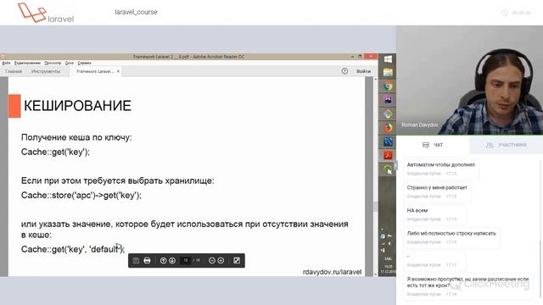
Task: Open Google Chrome from the taskbar
Action: point(388,86)
